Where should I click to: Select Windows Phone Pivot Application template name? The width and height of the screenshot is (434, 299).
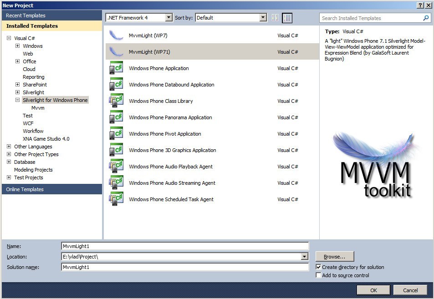165,134
